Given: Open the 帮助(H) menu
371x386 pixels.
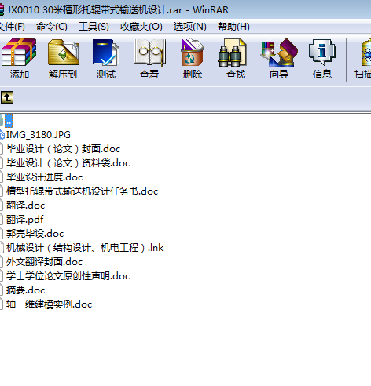Looking at the screenshot, I should tap(233, 27).
